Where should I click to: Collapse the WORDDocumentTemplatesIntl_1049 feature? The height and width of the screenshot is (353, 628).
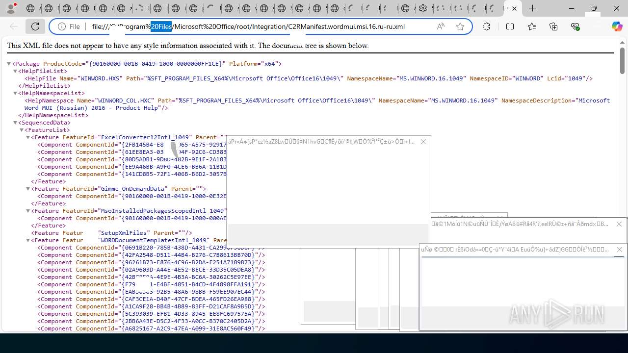point(28,240)
